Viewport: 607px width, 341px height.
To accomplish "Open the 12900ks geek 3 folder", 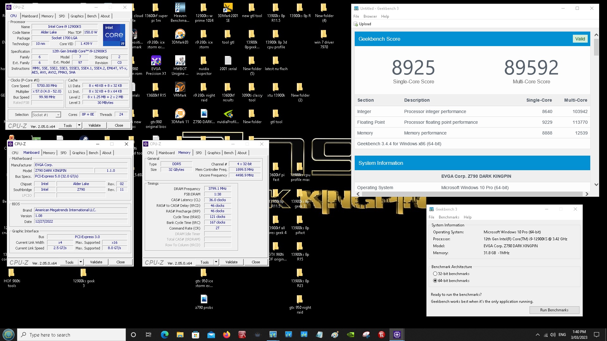I will pyautogui.click(x=83, y=278).
